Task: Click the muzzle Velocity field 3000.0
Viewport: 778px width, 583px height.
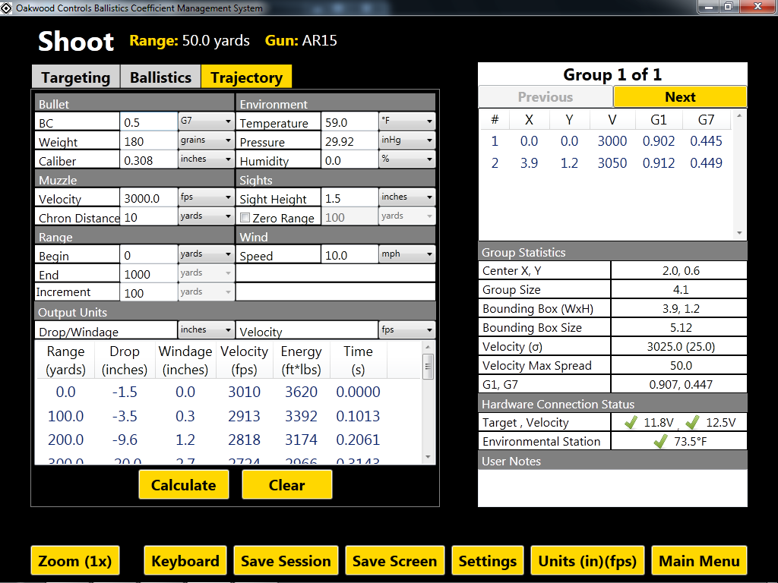Action: (148, 198)
